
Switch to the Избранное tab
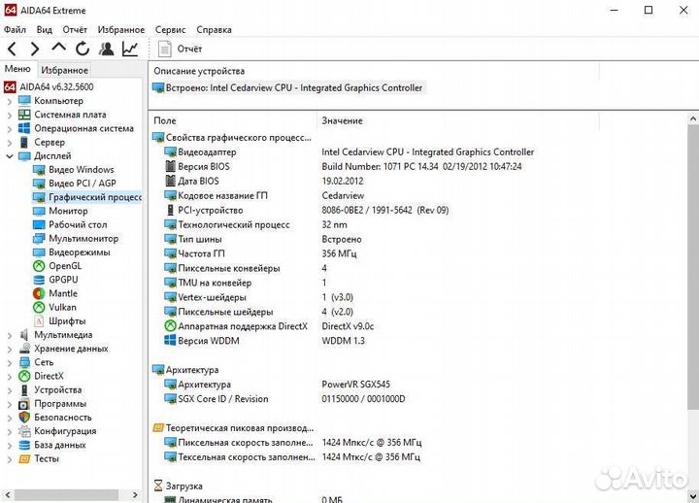tap(65, 70)
